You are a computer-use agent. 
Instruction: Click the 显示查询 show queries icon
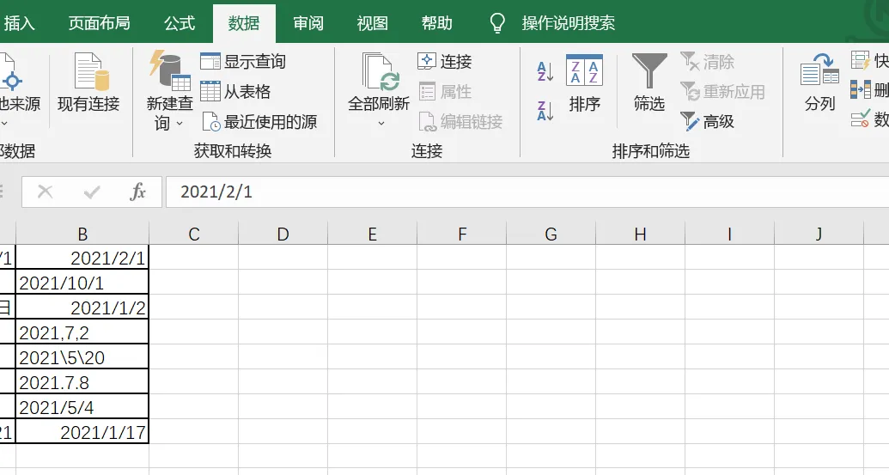[x=210, y=61]
